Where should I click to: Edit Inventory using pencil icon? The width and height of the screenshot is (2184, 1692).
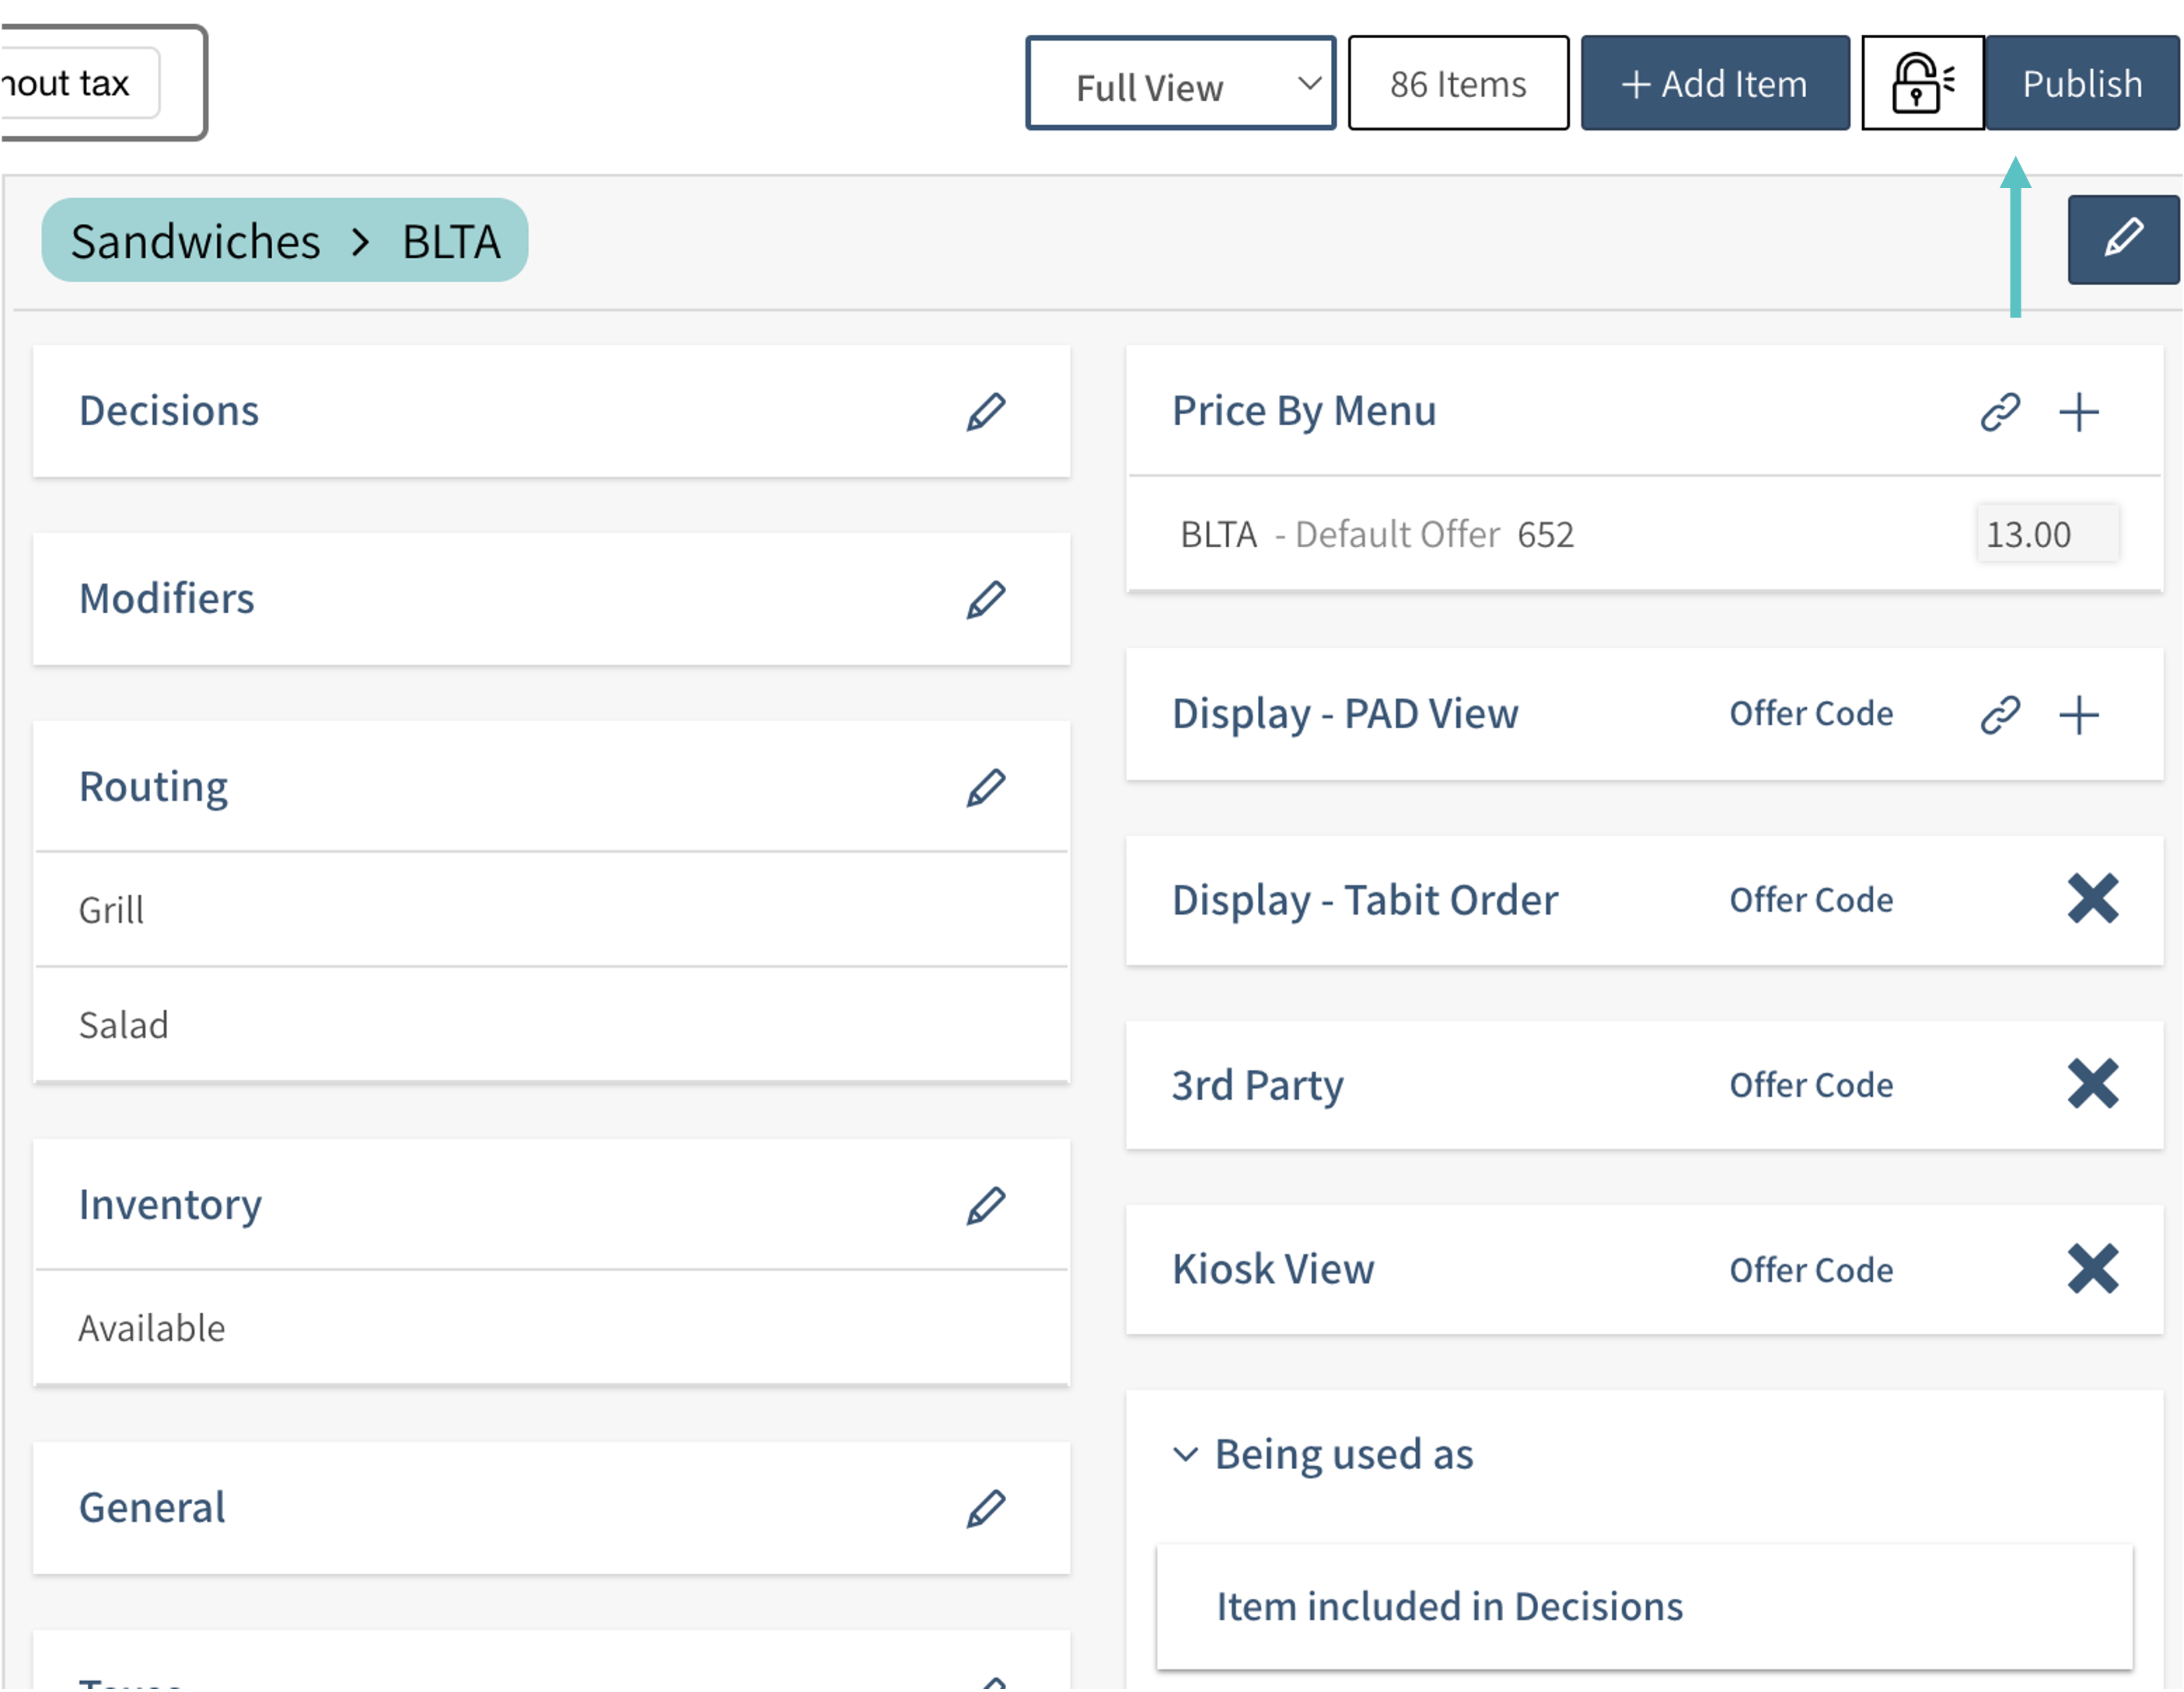[985, 1205]
